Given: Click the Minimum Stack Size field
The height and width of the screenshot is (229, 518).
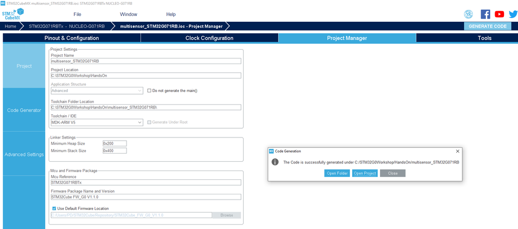Looking at the screenshot, I should click(x=114, y=150).
